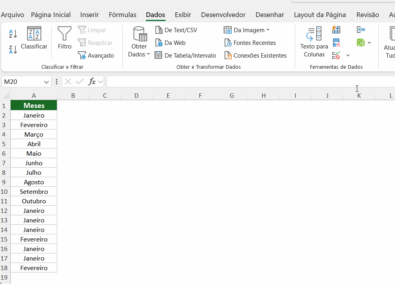The width and height of the screenshot is (395, 284).
Task: Click the Fórmulas ribbon tab
Action: 122,15
